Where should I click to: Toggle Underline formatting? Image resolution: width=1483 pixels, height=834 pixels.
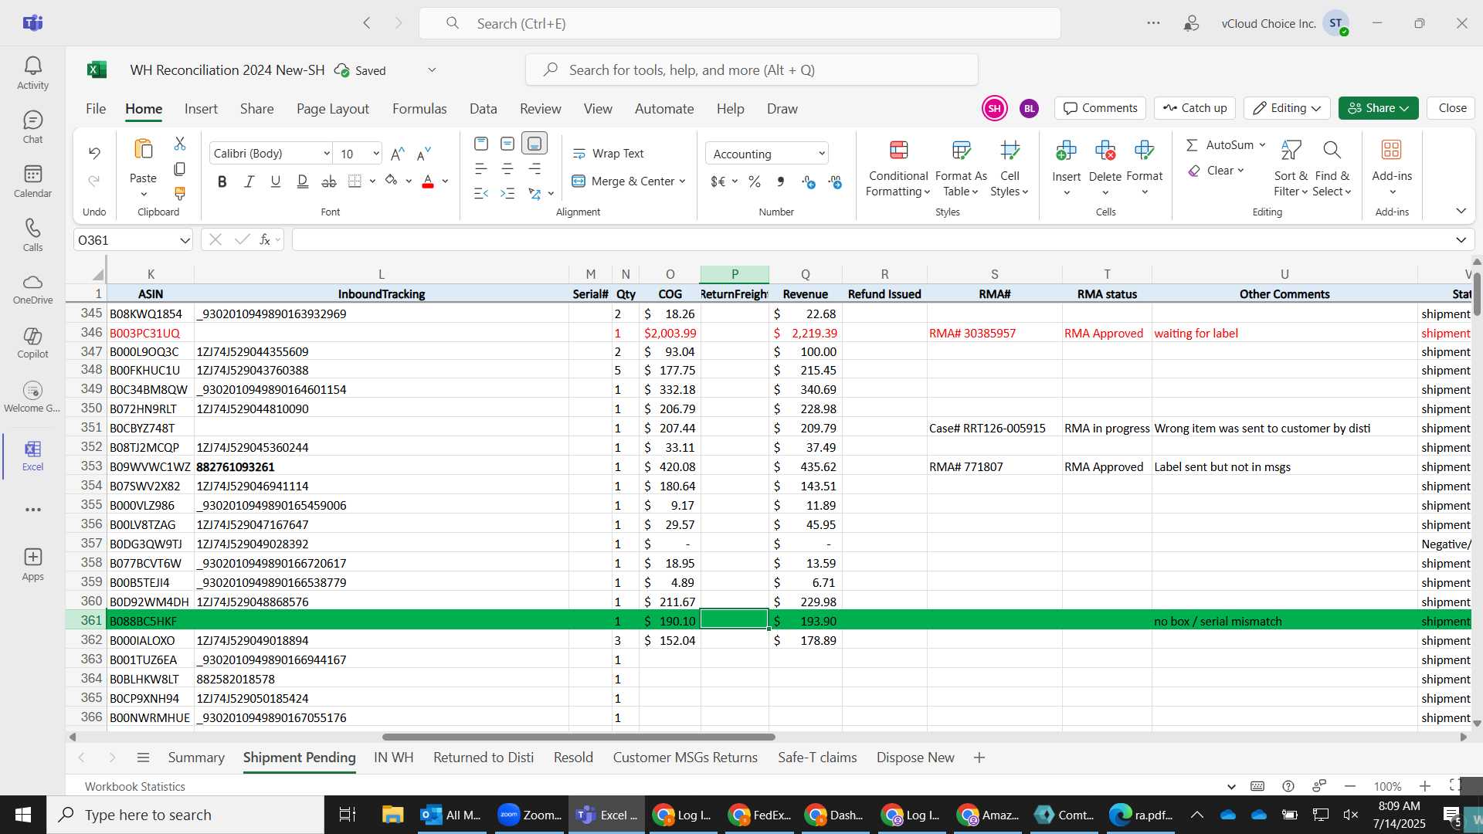click(276, 181)
